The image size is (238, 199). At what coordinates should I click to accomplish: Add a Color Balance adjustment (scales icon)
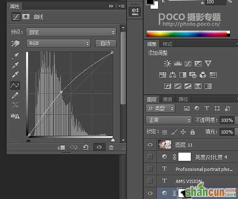[172, 75]
